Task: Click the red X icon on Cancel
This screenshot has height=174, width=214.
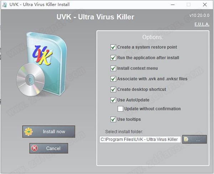Action: pyautogui.click(x=34, y=148)
